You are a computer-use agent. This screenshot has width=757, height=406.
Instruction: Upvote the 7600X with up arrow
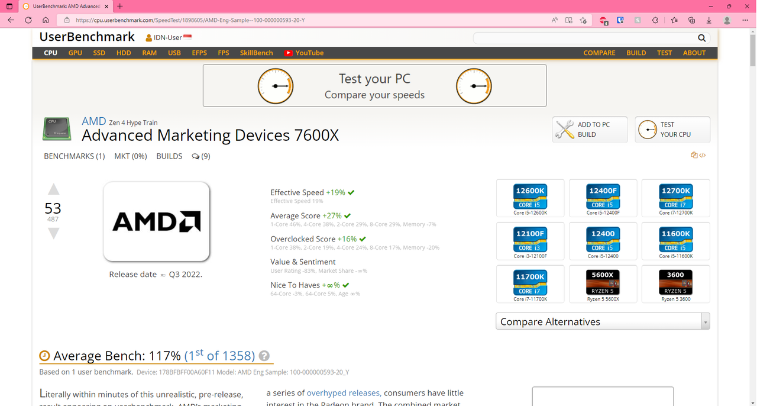[x=53, y=189]
